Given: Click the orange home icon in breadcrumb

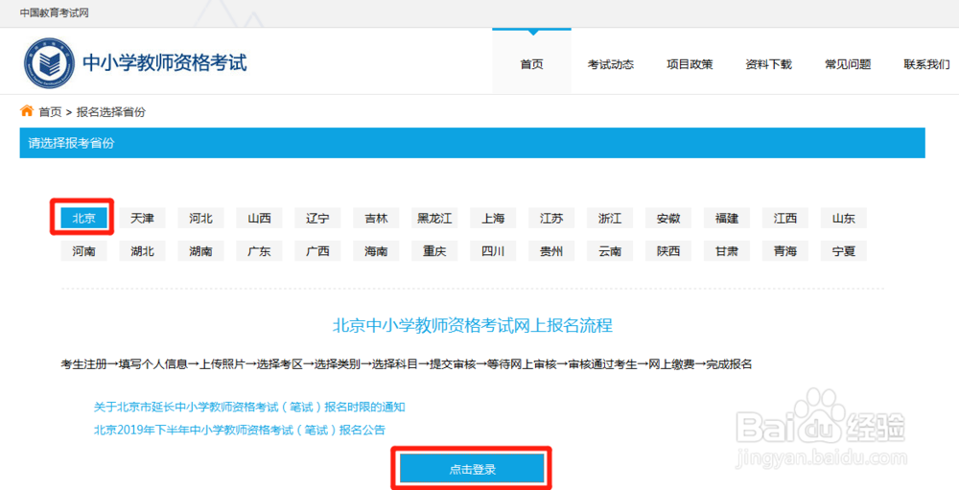Looking at the screenshot, I should pyautogui.click(x=26, y=111).
